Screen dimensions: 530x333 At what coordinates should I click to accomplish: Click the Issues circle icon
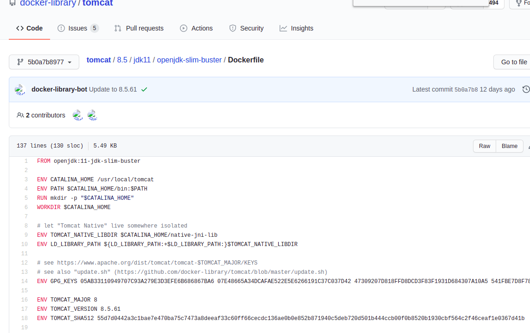click(61, 28)
